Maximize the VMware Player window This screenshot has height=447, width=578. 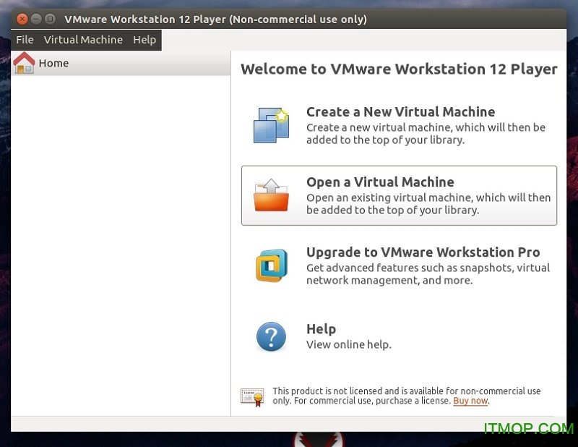pyautogui.click(x=50, y=19)
